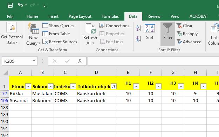Click the Refresh All icon
The image size is (219, 137).
[91, 29]
